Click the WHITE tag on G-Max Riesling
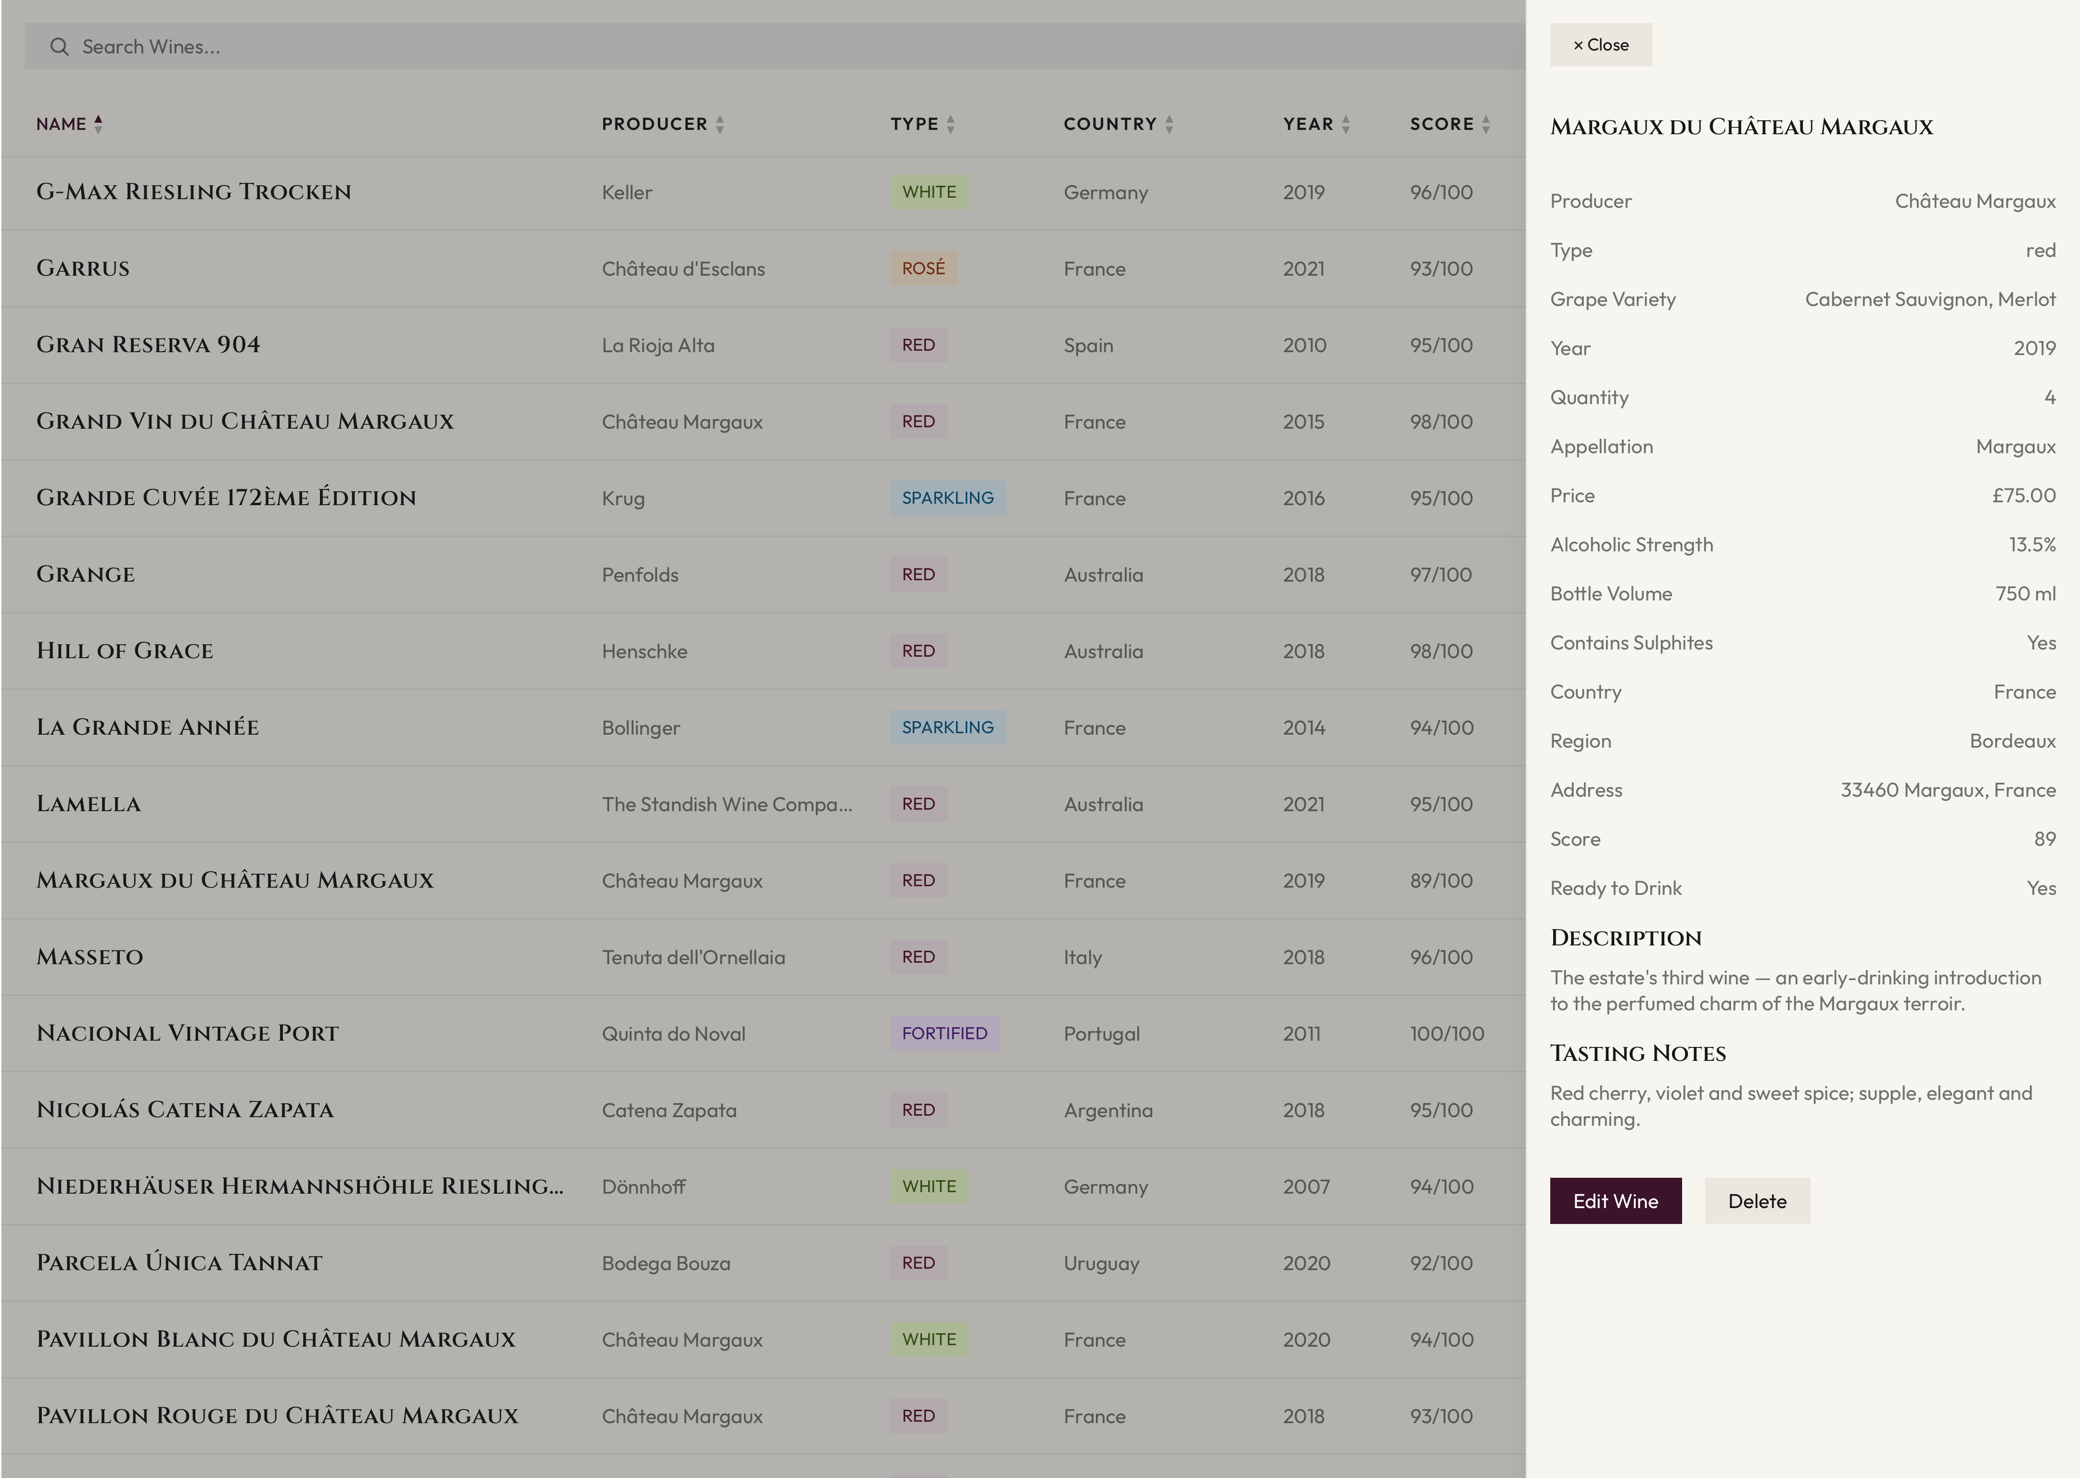The height and width of the screenshot is (1478, 2080). point(929,192)
